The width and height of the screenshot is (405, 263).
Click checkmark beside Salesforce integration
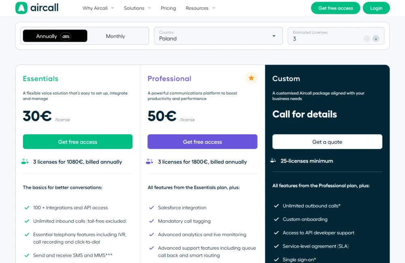[x=151, y=208]
